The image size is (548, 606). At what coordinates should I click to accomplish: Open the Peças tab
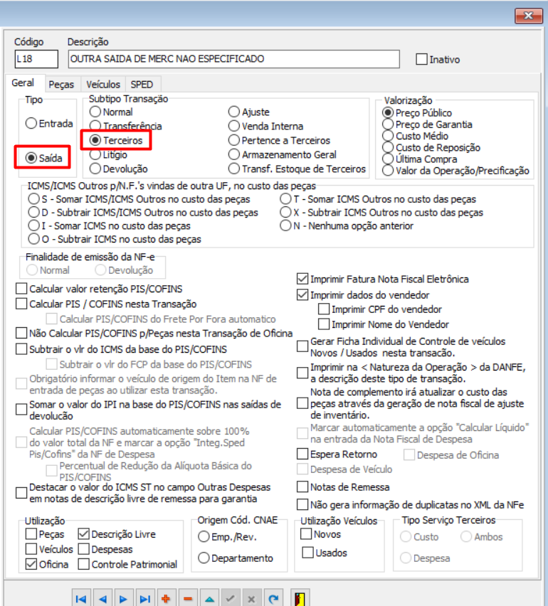tap(61, 84)
